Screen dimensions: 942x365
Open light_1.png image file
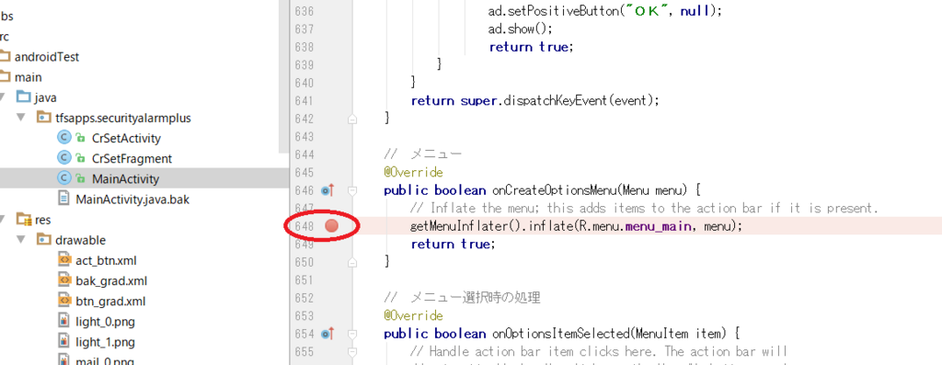105,342
